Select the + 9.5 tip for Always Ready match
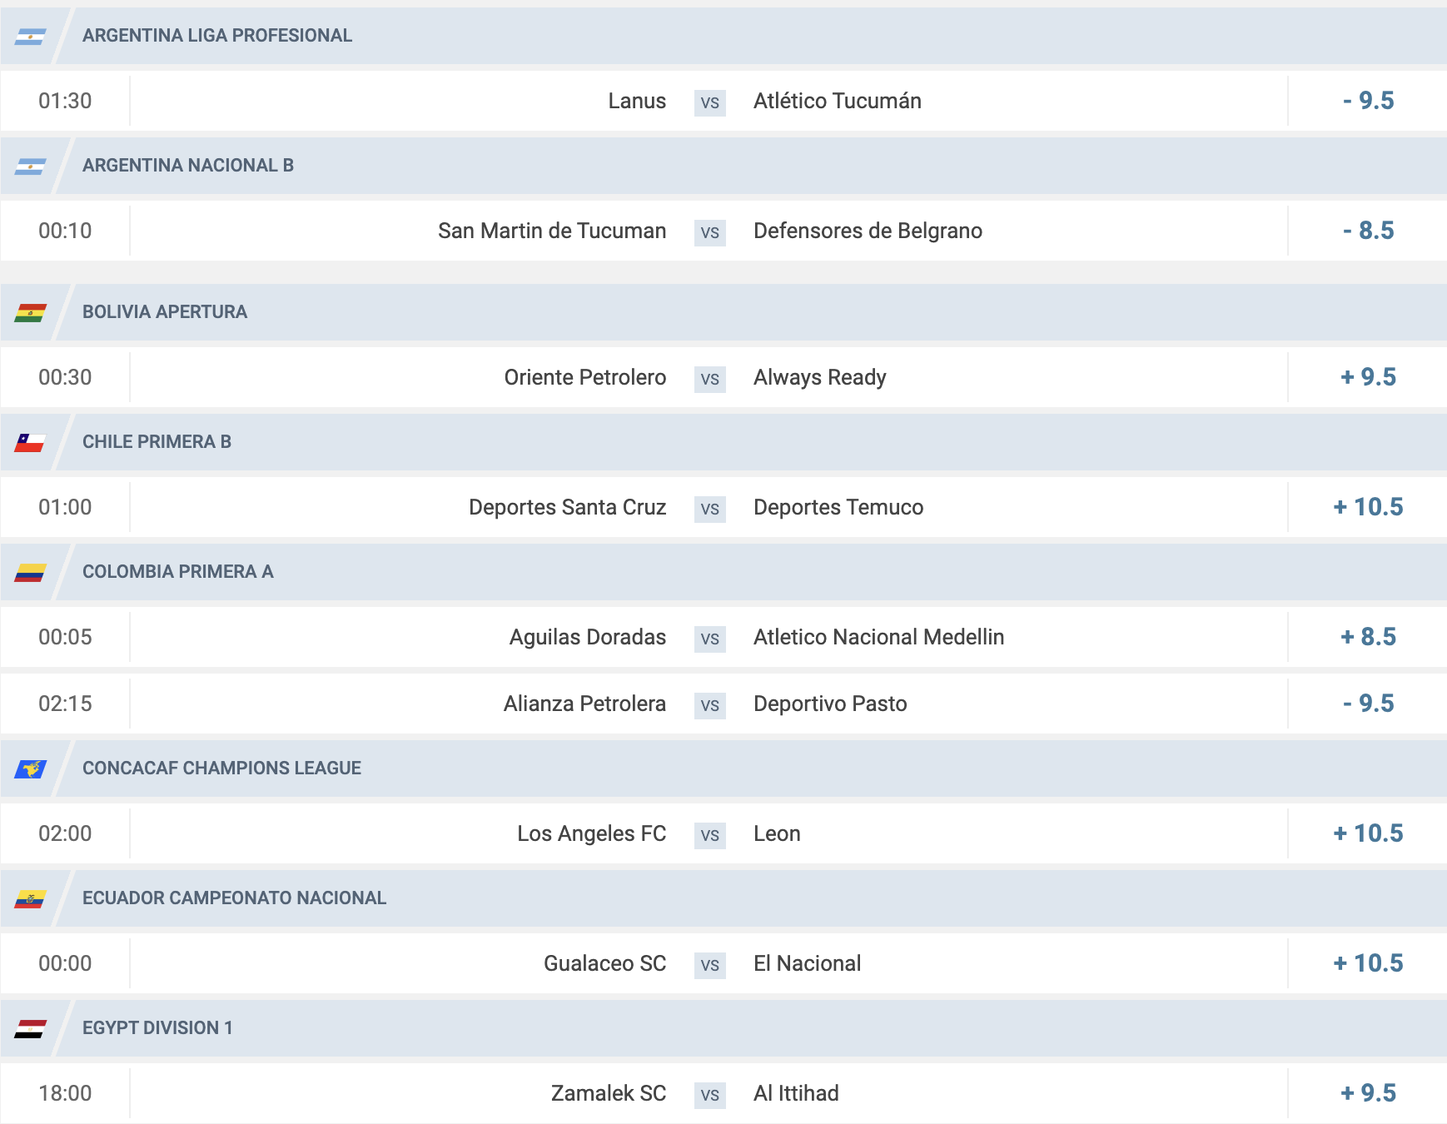 pyautogui.click(x=1369, y=377)
